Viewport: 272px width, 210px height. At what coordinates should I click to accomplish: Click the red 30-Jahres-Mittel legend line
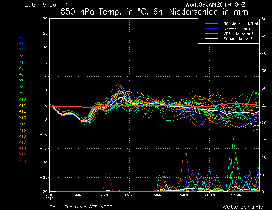click(x=211, y=24)
